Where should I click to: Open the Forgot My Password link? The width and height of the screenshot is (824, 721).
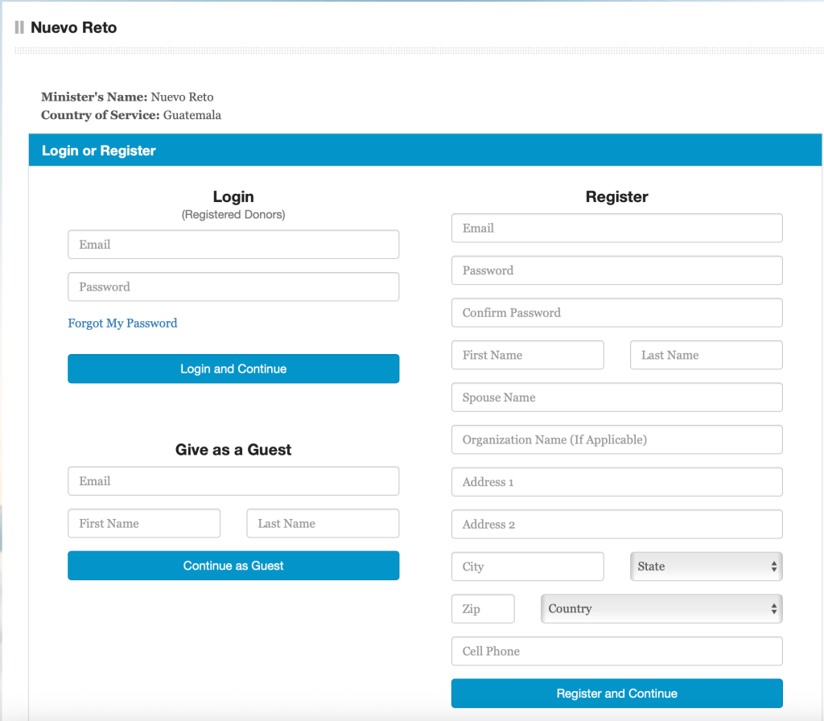122,323
